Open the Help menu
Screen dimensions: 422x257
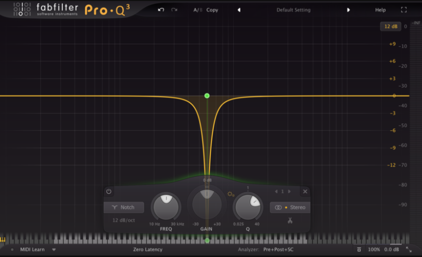click(380, 10)
